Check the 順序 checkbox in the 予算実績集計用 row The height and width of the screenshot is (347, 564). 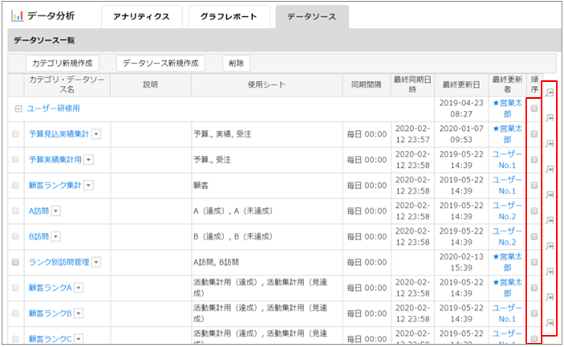click(x=534, y=160)
